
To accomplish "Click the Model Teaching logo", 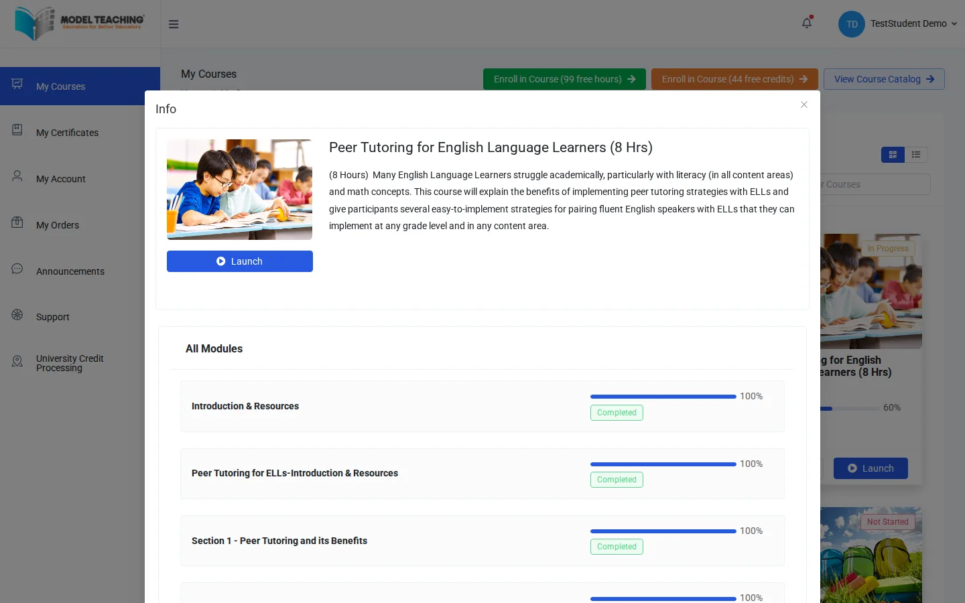I will [80, 23].
